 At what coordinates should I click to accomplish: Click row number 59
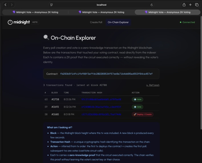pyautogui.click(x=46, y=107)
